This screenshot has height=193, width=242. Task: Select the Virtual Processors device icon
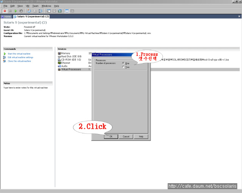[59, 69]
